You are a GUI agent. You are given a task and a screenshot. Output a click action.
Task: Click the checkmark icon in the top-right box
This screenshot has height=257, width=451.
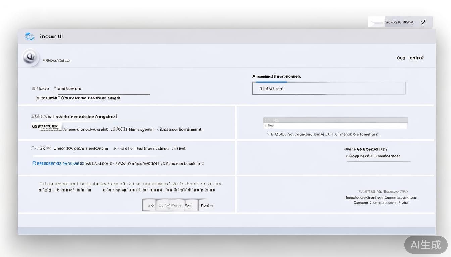[423, 22]
